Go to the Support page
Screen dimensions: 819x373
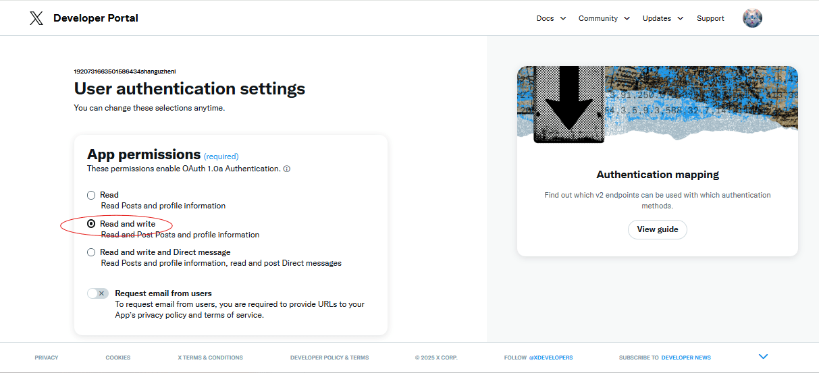click(710, 18)
